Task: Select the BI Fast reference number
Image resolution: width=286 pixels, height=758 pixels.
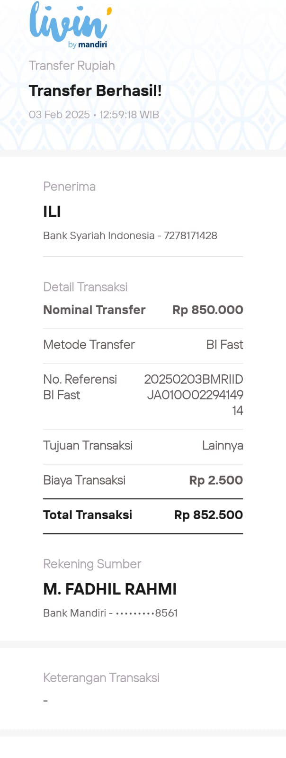Action: coord(194,395)
